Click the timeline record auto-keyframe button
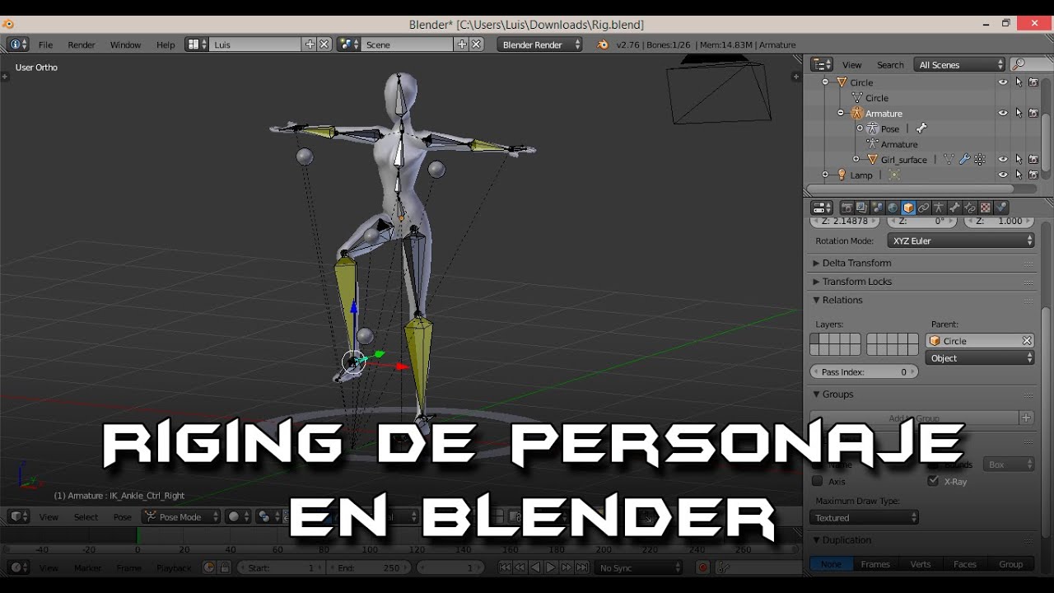This screenshot has width=1054, height=593. [x=702, y=567]
